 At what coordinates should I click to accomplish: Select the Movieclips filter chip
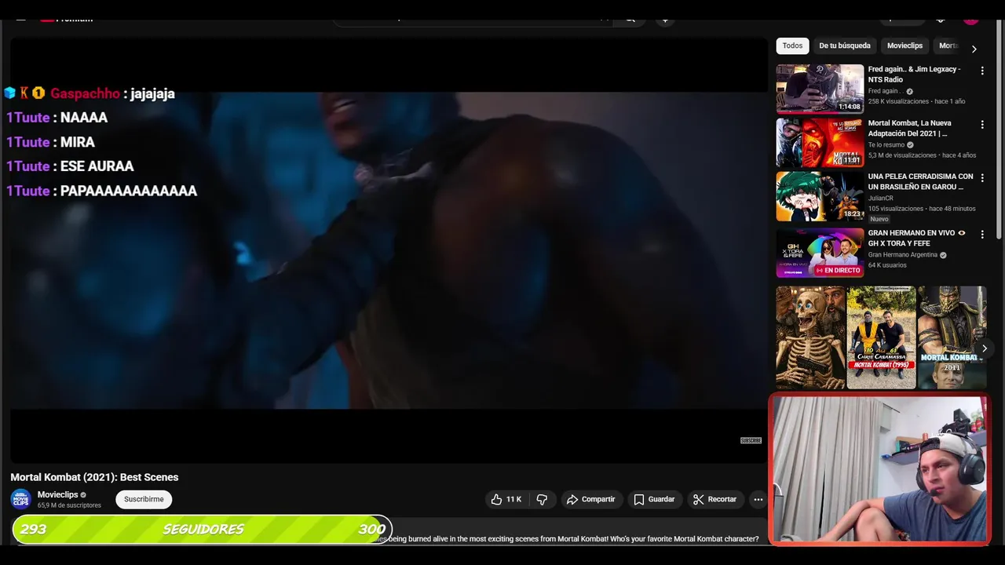coord(904,46)
